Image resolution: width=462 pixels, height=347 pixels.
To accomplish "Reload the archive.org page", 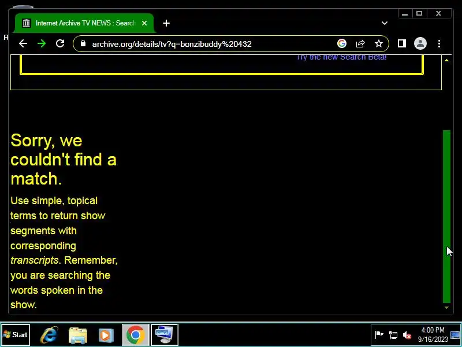I will pos(60,44).
